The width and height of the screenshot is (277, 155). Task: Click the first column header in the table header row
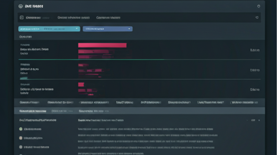coord(30,103)
